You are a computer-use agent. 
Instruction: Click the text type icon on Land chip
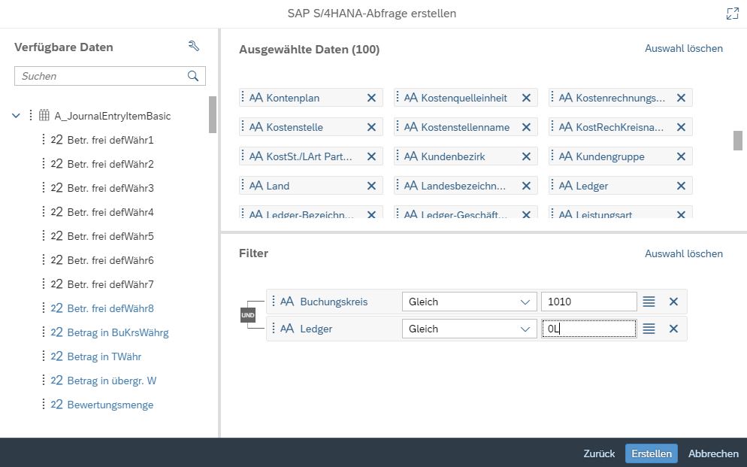(256, 186)
